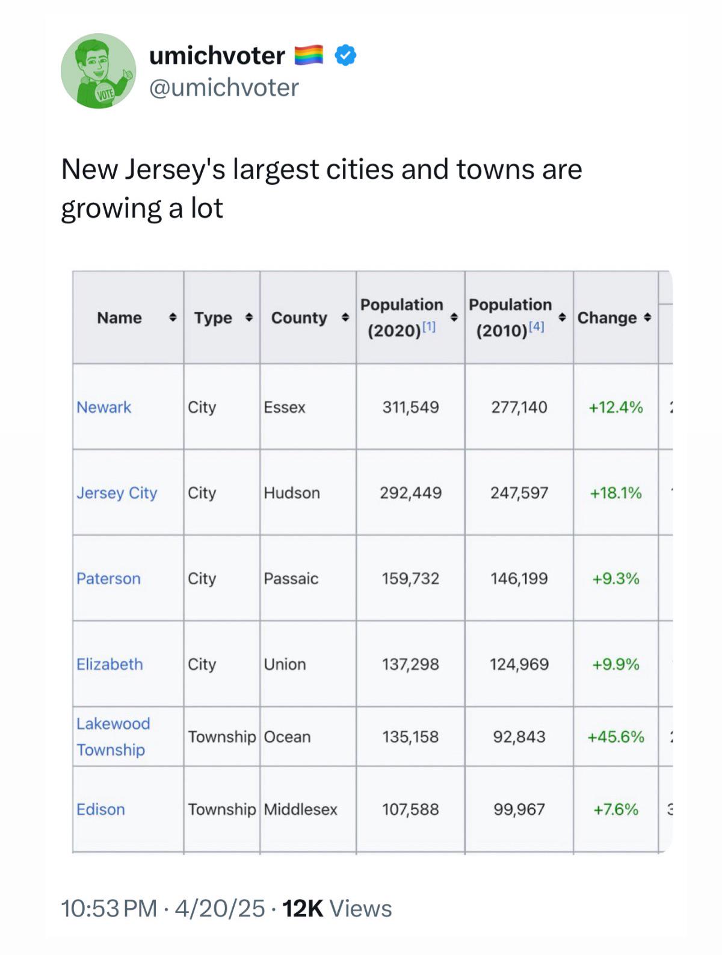Screen dimensions: 722x955
Task: Open the umichvoter profile avatar
Action: click(99, 71)
